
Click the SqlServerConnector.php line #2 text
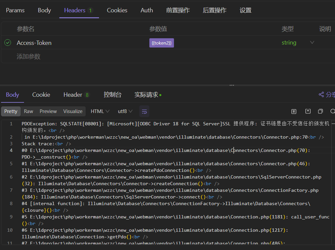(x=171, y=180)
